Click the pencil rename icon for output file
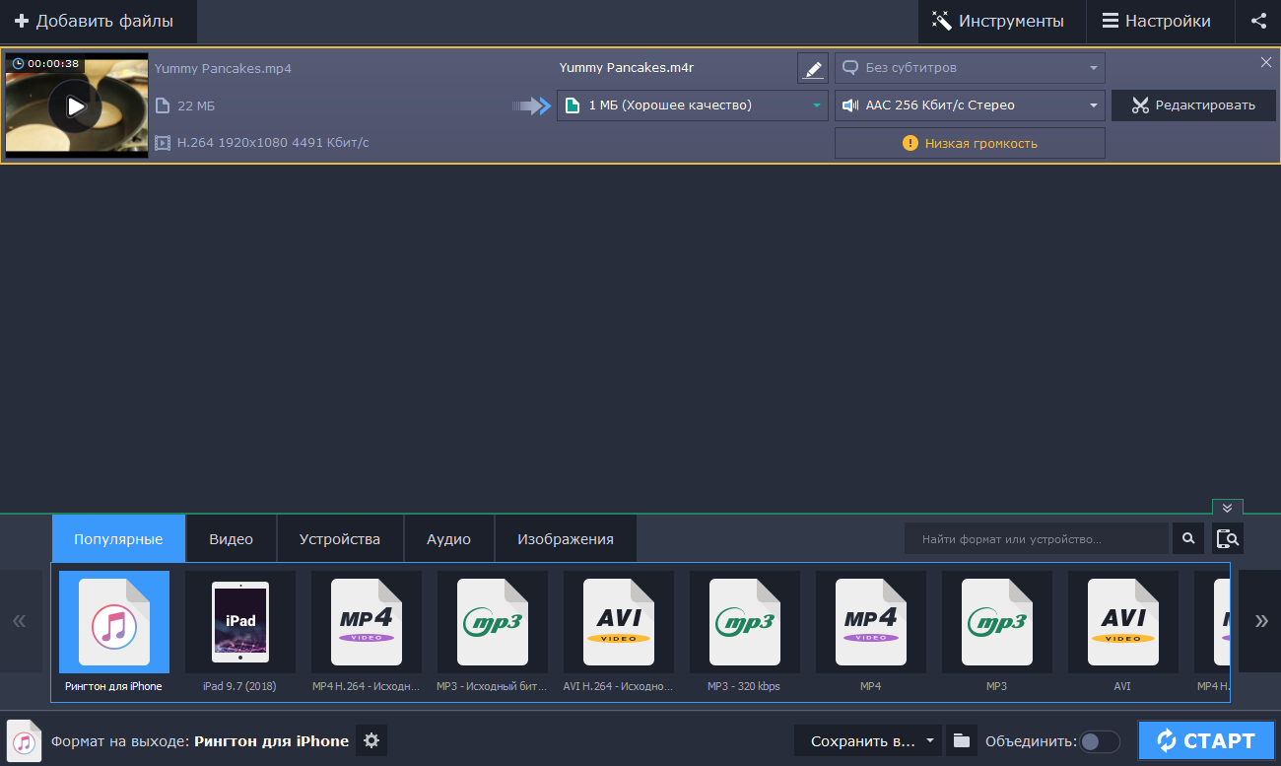The image size is (1281, 766). [x=812, y=69]
